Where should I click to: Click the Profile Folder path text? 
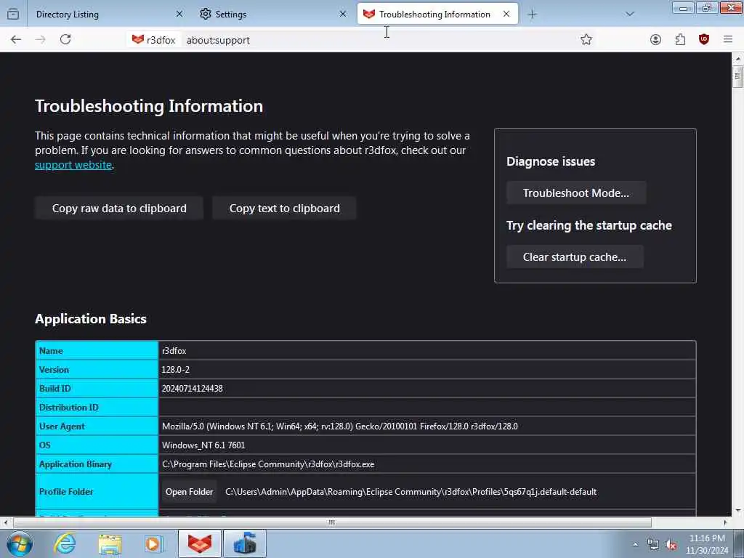[x=411, y=492]
